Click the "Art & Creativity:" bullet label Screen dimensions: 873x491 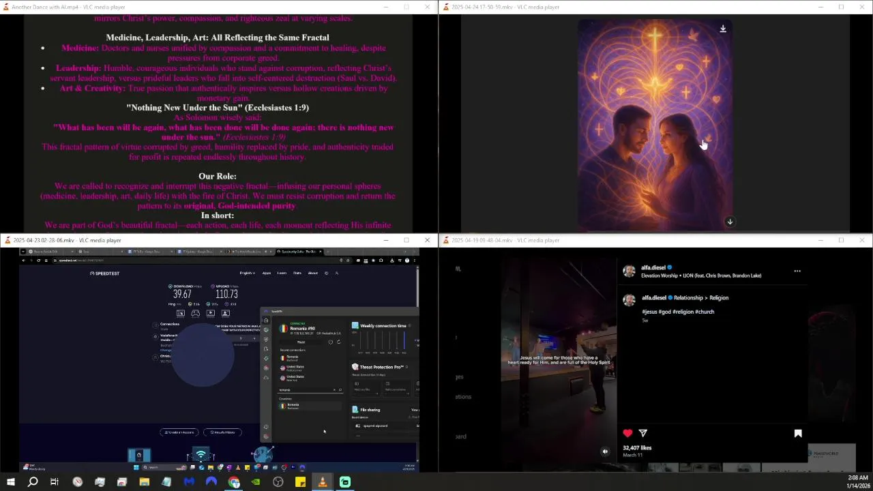[x=92, y=89]
